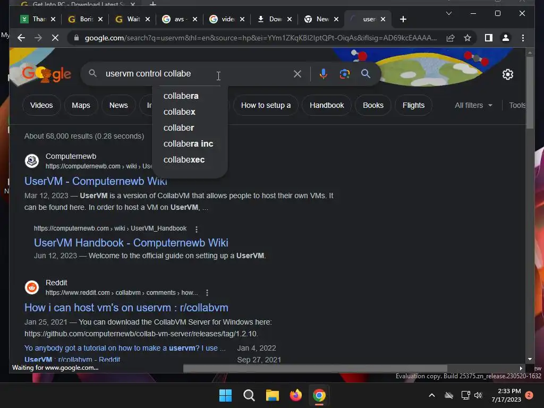Open the Chrome profile icon
544x408 pixels.
click(x=506, y=38)
